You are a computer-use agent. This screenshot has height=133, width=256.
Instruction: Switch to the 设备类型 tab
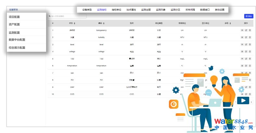pos(87,10)
